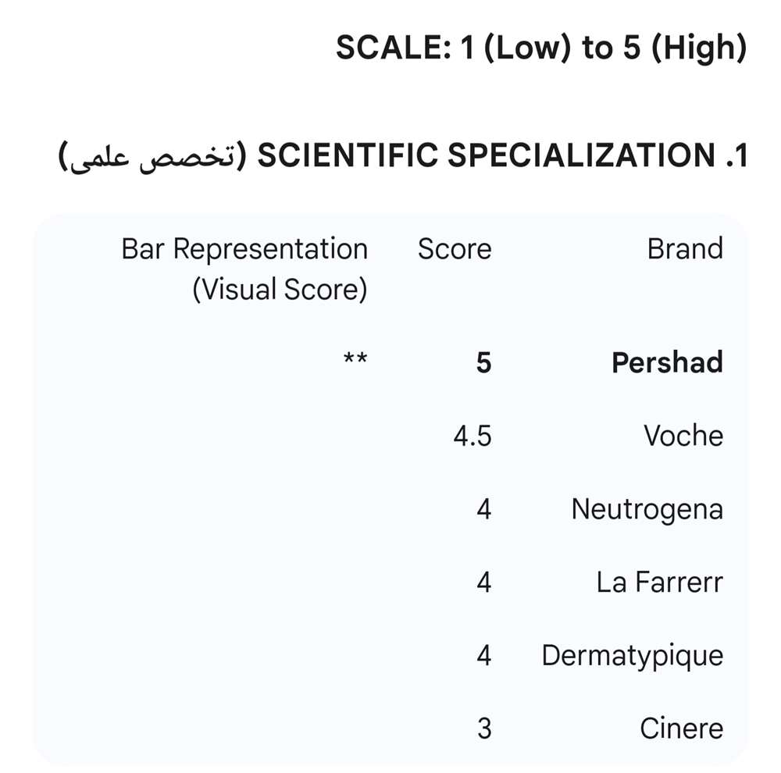Click Cinere's score of 3
Viewport: 781px width, 773px height.
pos(483,728)
